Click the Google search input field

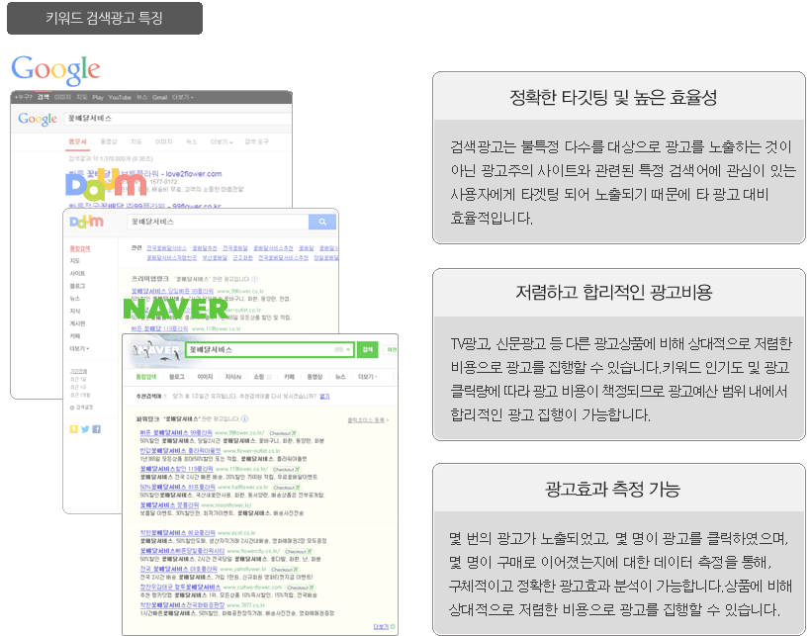(x=178, y=119)
